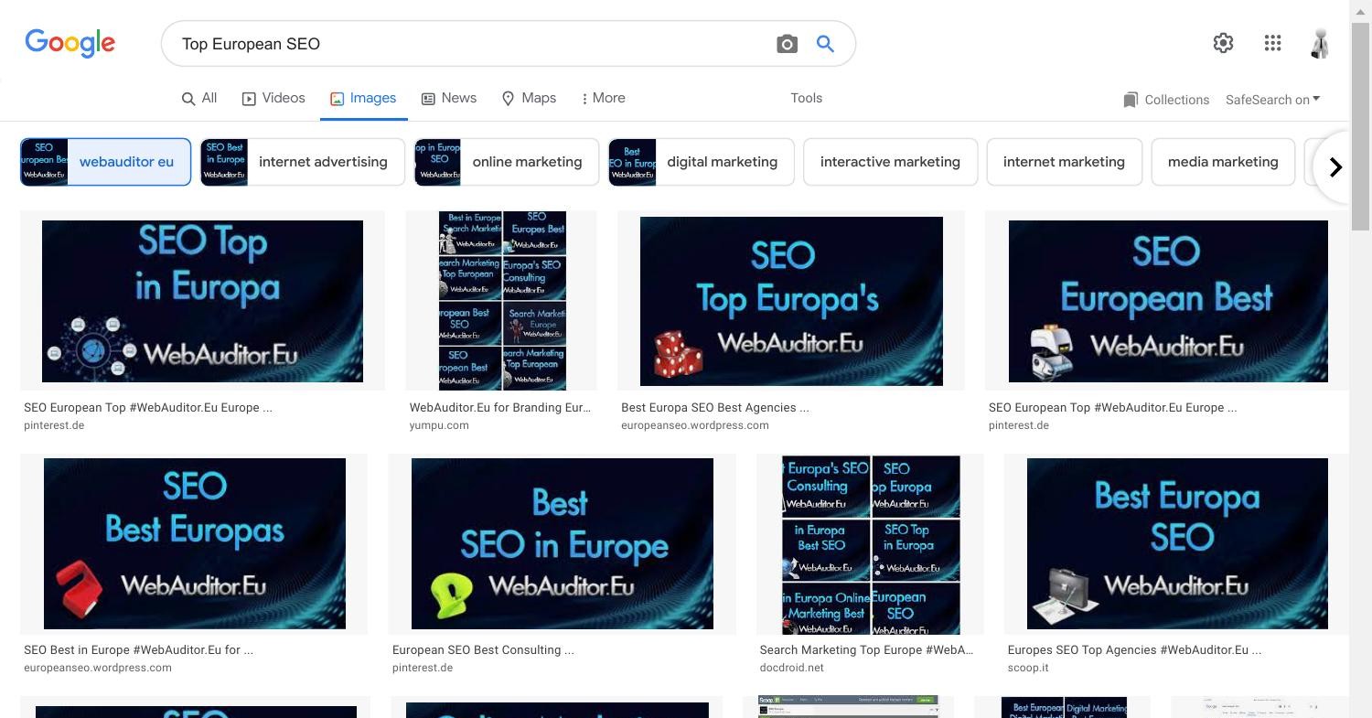Open Collections via bookmark icon
The image size is (1372, 718).
[1167, 99]
